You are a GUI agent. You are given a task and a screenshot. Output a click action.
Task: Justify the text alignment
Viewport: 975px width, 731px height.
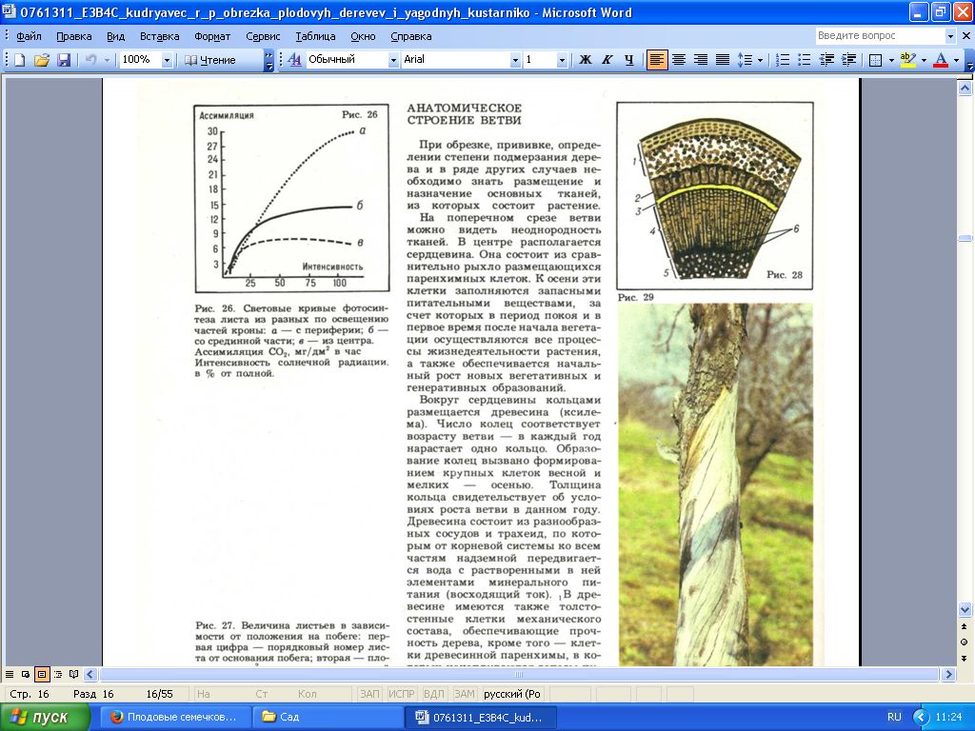pos(723,59)
